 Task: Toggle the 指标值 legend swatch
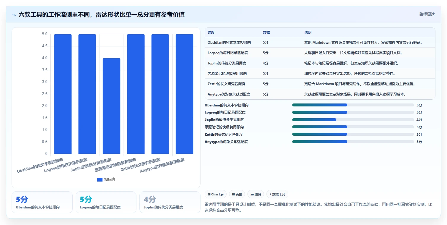[100, 180]
